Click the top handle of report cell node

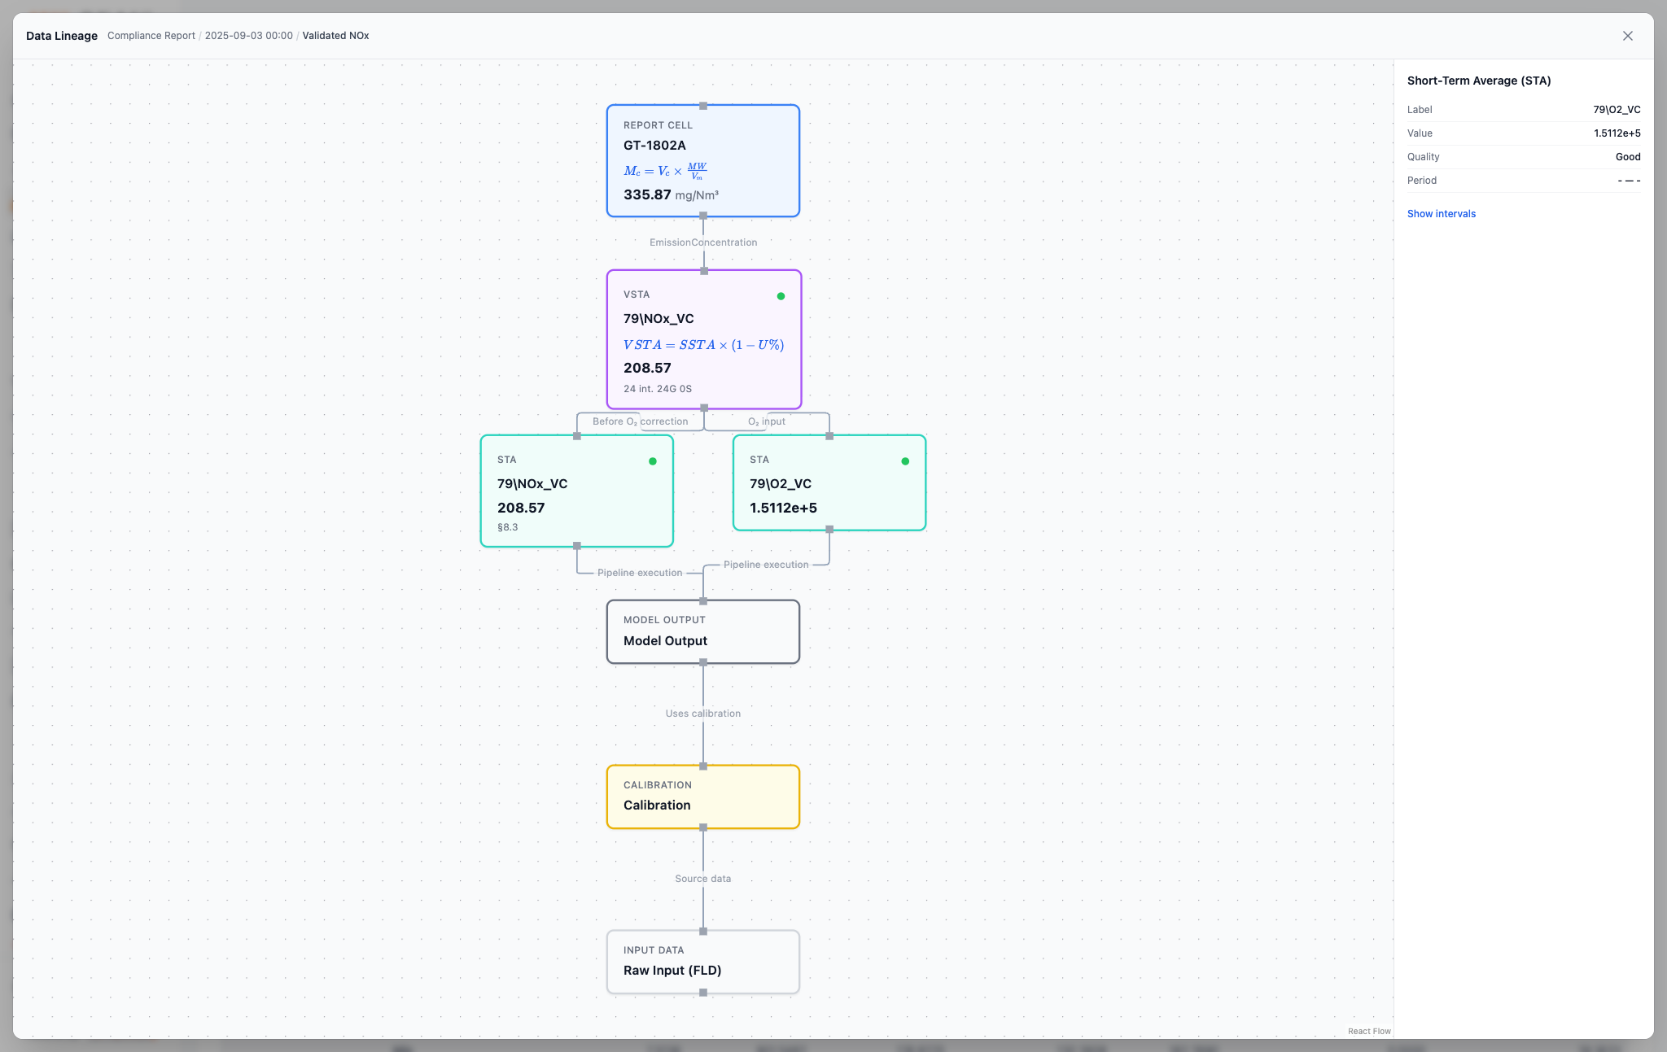(703, 106)
